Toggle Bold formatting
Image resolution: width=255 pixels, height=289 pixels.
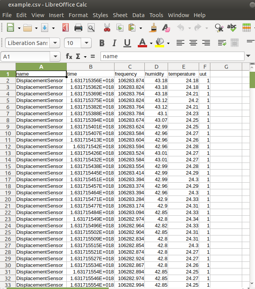click(x=102, y=43)
